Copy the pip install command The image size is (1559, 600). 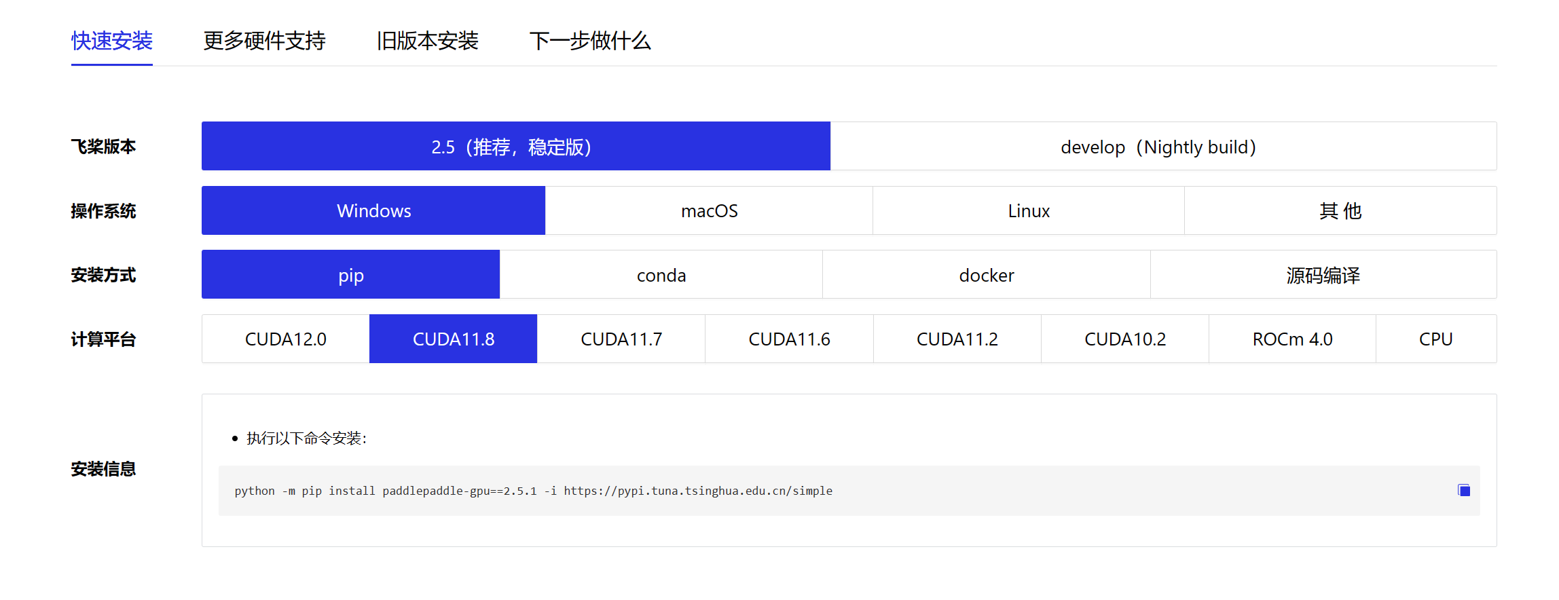click(x=1464, y=490)
